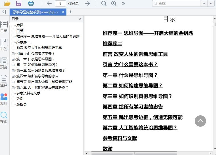
Task: Open page link 第三章 如何识别真假思维导图？
Action: coord(137,96)
